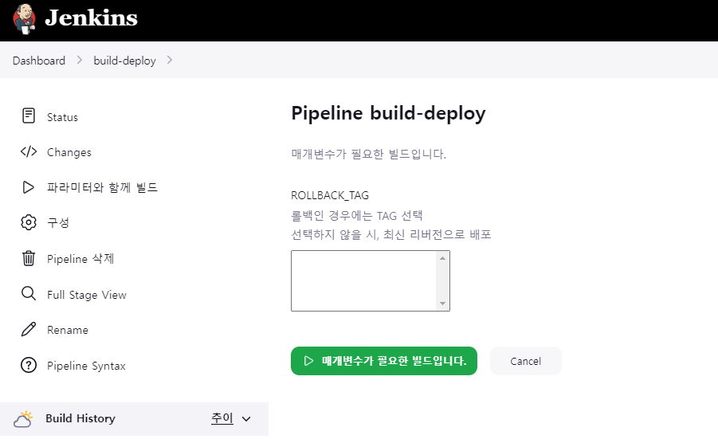The height and width of the screenshot is (439, 718).
Task: Open the Pipeline Syntax sidebar link
Action: (87, 366)
